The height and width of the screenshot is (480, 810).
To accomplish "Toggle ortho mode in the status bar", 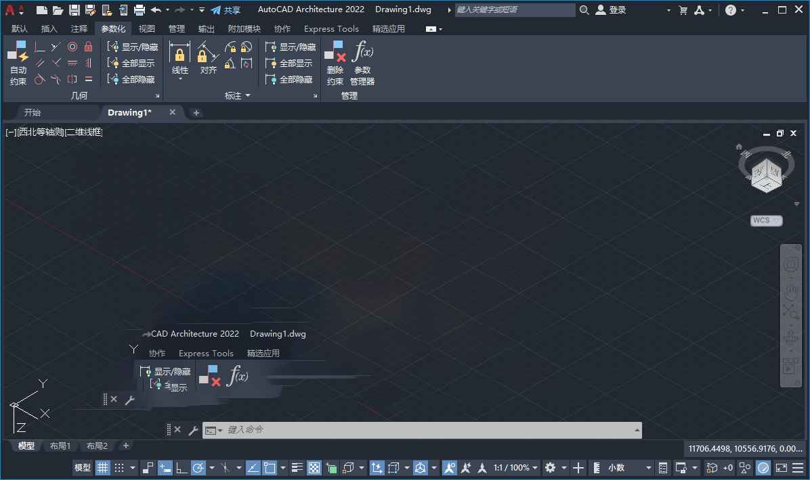I will coord(182,468).
